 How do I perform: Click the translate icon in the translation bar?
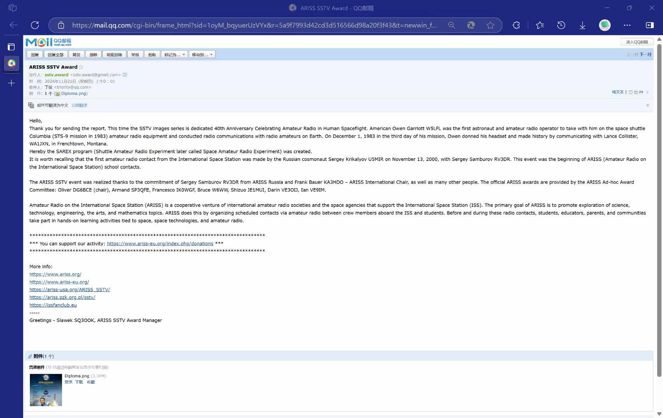pyautogui.click(x=31, y=105)
